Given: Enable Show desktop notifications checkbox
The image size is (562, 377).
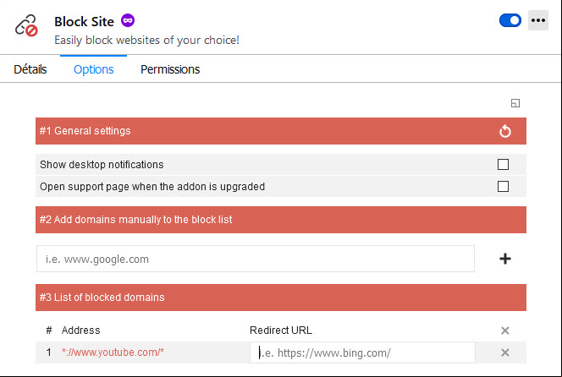Looking at the screenshot, I should point(503,164).
